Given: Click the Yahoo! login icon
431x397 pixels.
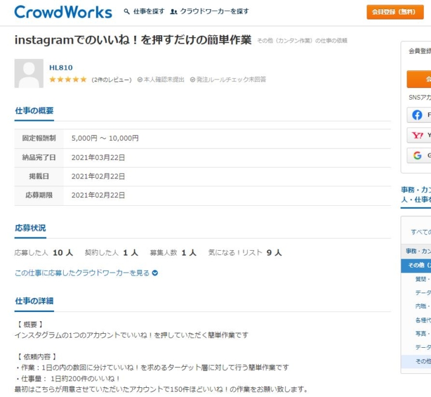Looking at the screenshot, I should [417, 135].
